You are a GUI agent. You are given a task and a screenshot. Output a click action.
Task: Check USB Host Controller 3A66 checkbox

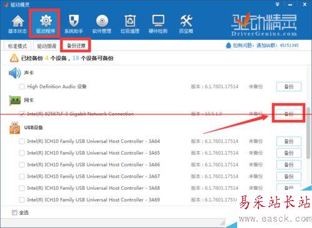pyautogui.click(x=22, y=165)
